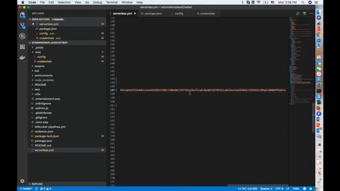The height and width of the screenshot is (191, 340).
Task: Switch to the serverless.yml tab
Action: [123, 13]
